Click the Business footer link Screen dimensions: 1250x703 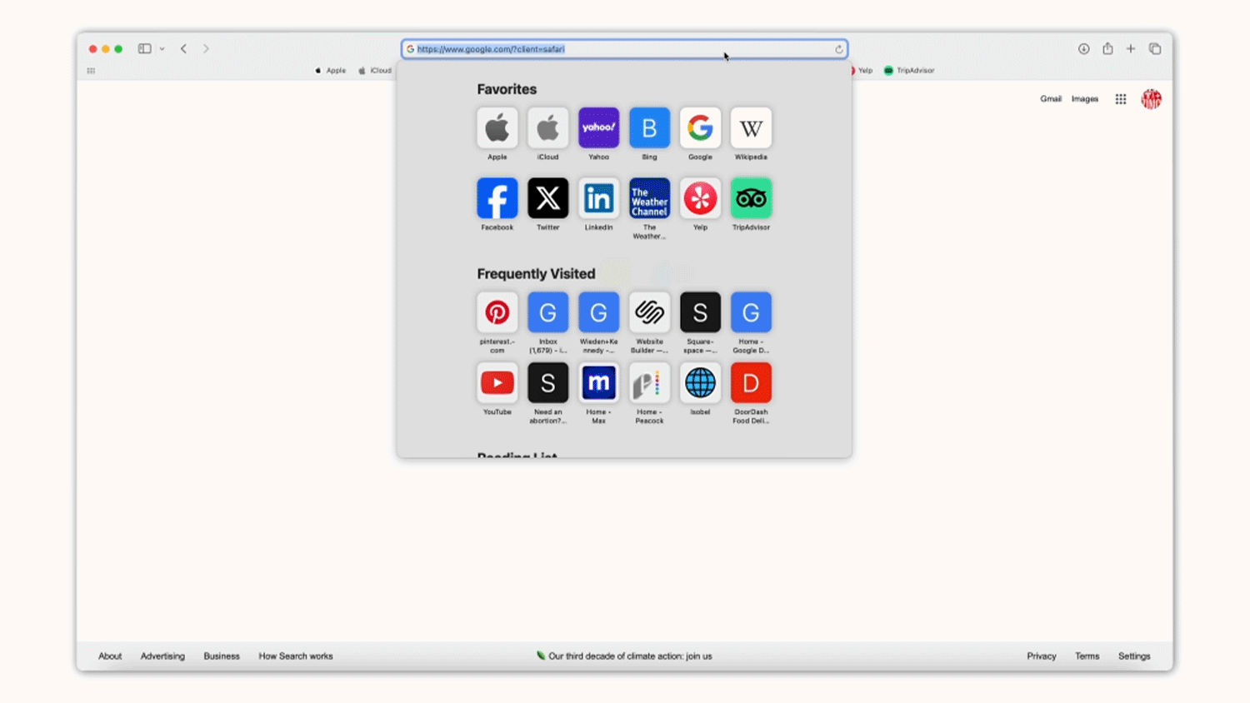pos(222,656)
